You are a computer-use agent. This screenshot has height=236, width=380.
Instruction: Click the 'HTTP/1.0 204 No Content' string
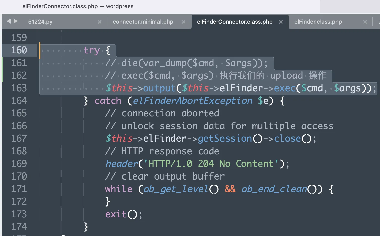pos(211,164)
